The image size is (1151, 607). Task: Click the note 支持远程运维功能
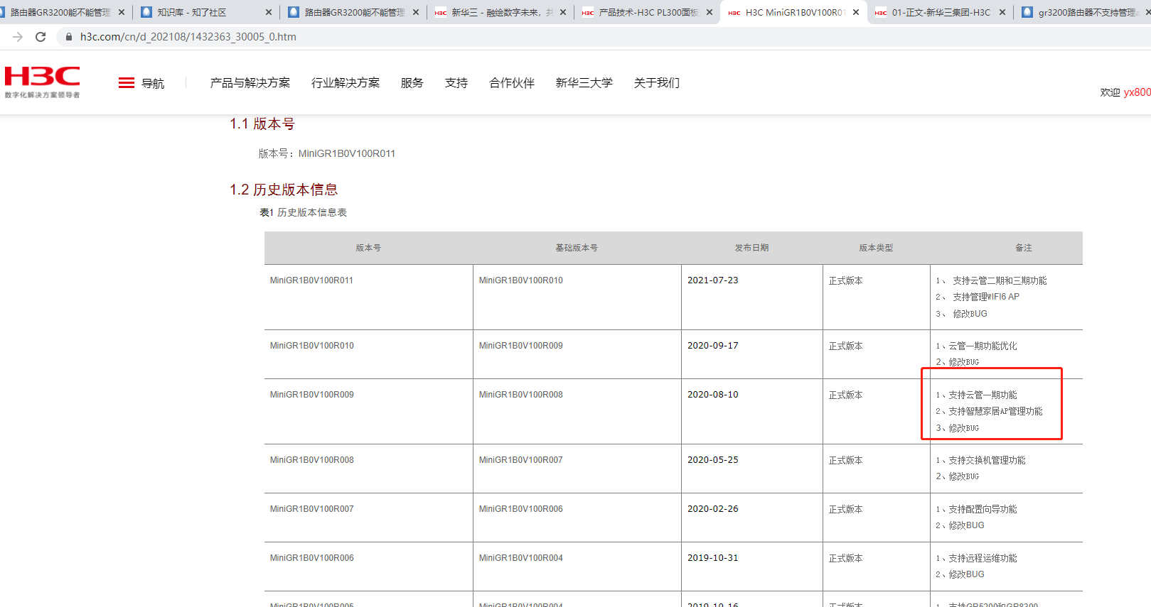tap(983, 559)
